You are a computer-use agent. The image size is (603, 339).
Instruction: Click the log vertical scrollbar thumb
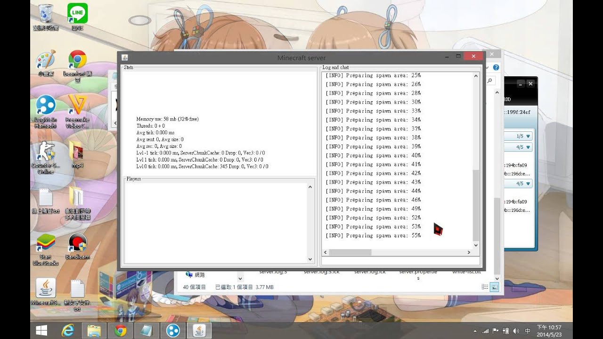click(x=475, y=205)
